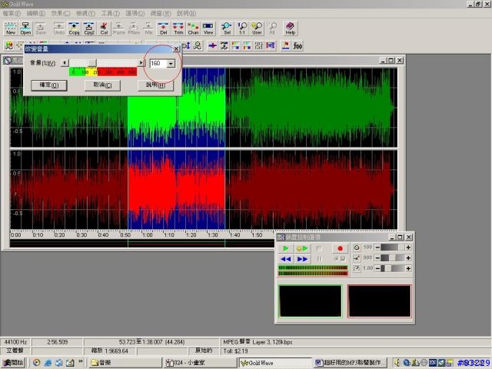Click the Open file toolbar icon

(25, 28)
